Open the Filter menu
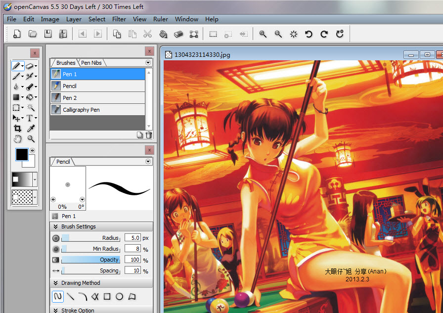This screenshot has height=313, width=443. pos(119,19)
